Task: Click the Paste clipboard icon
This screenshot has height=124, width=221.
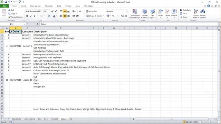Action: tap(4, 11)
